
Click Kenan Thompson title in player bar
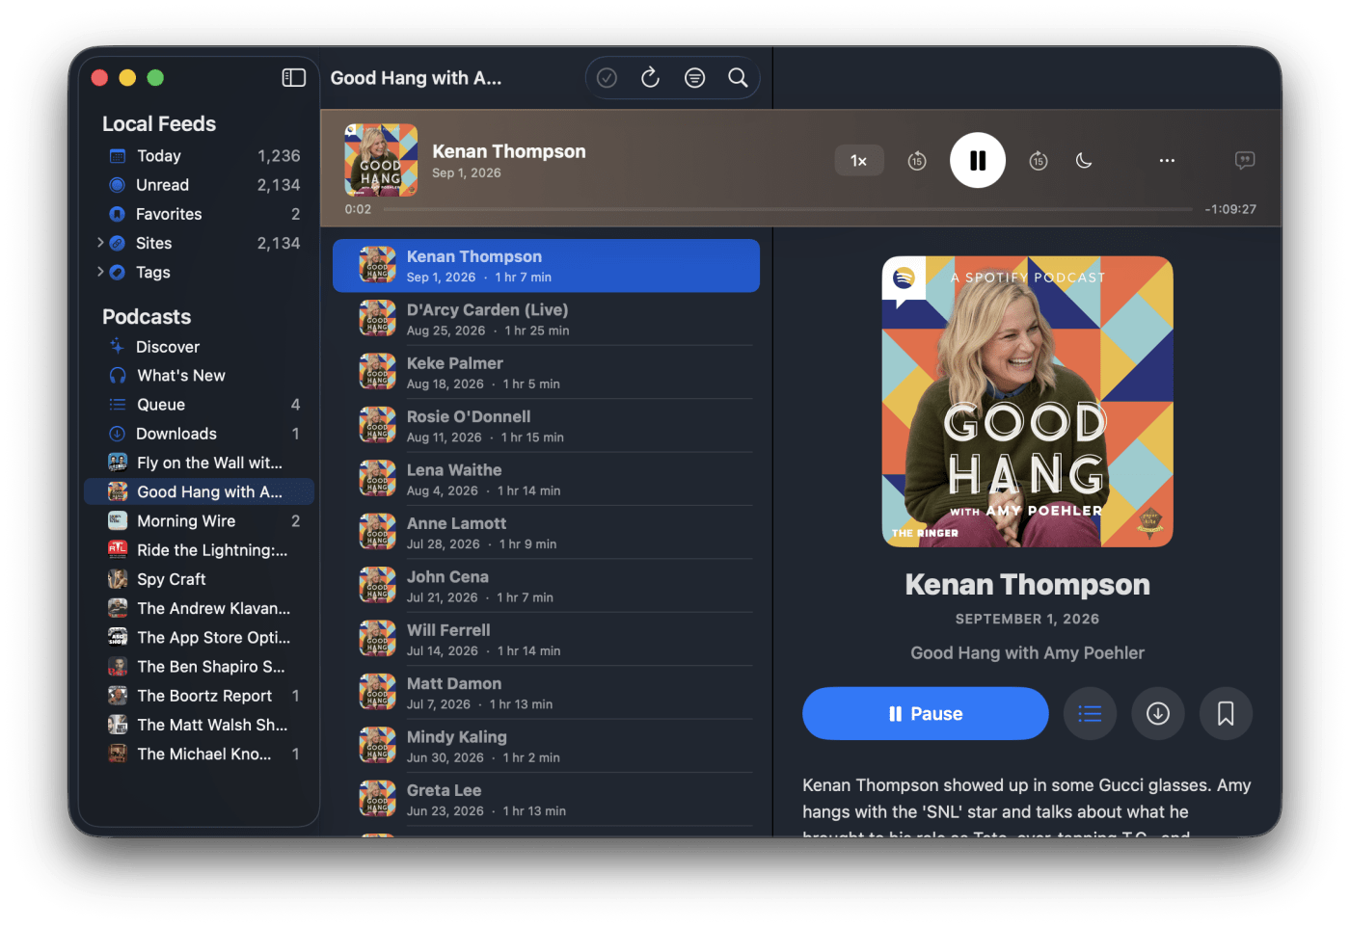pyautogui.click(x=509, y=151)
